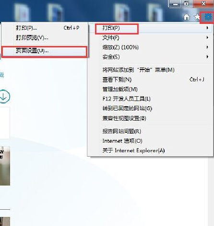The height and width of the screenshot is (226, 214).
Task: Expand the 文件(F) submenu arrow
Action: tap(207, 38)
